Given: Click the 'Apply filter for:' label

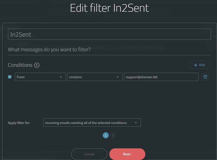Looking at the screenshot, I should (19, 123).
